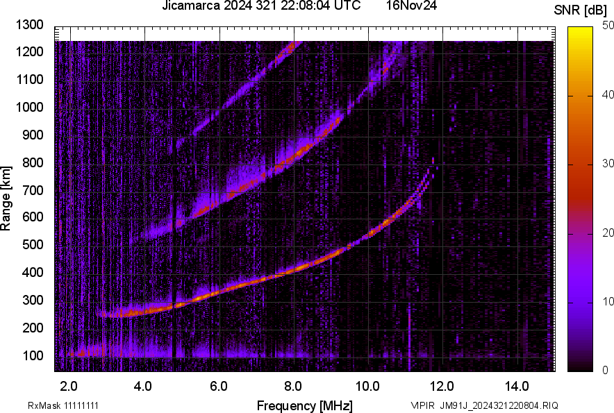Click the 800 range tick label
This screenshot has height=413, width=614.
point(33,162)
